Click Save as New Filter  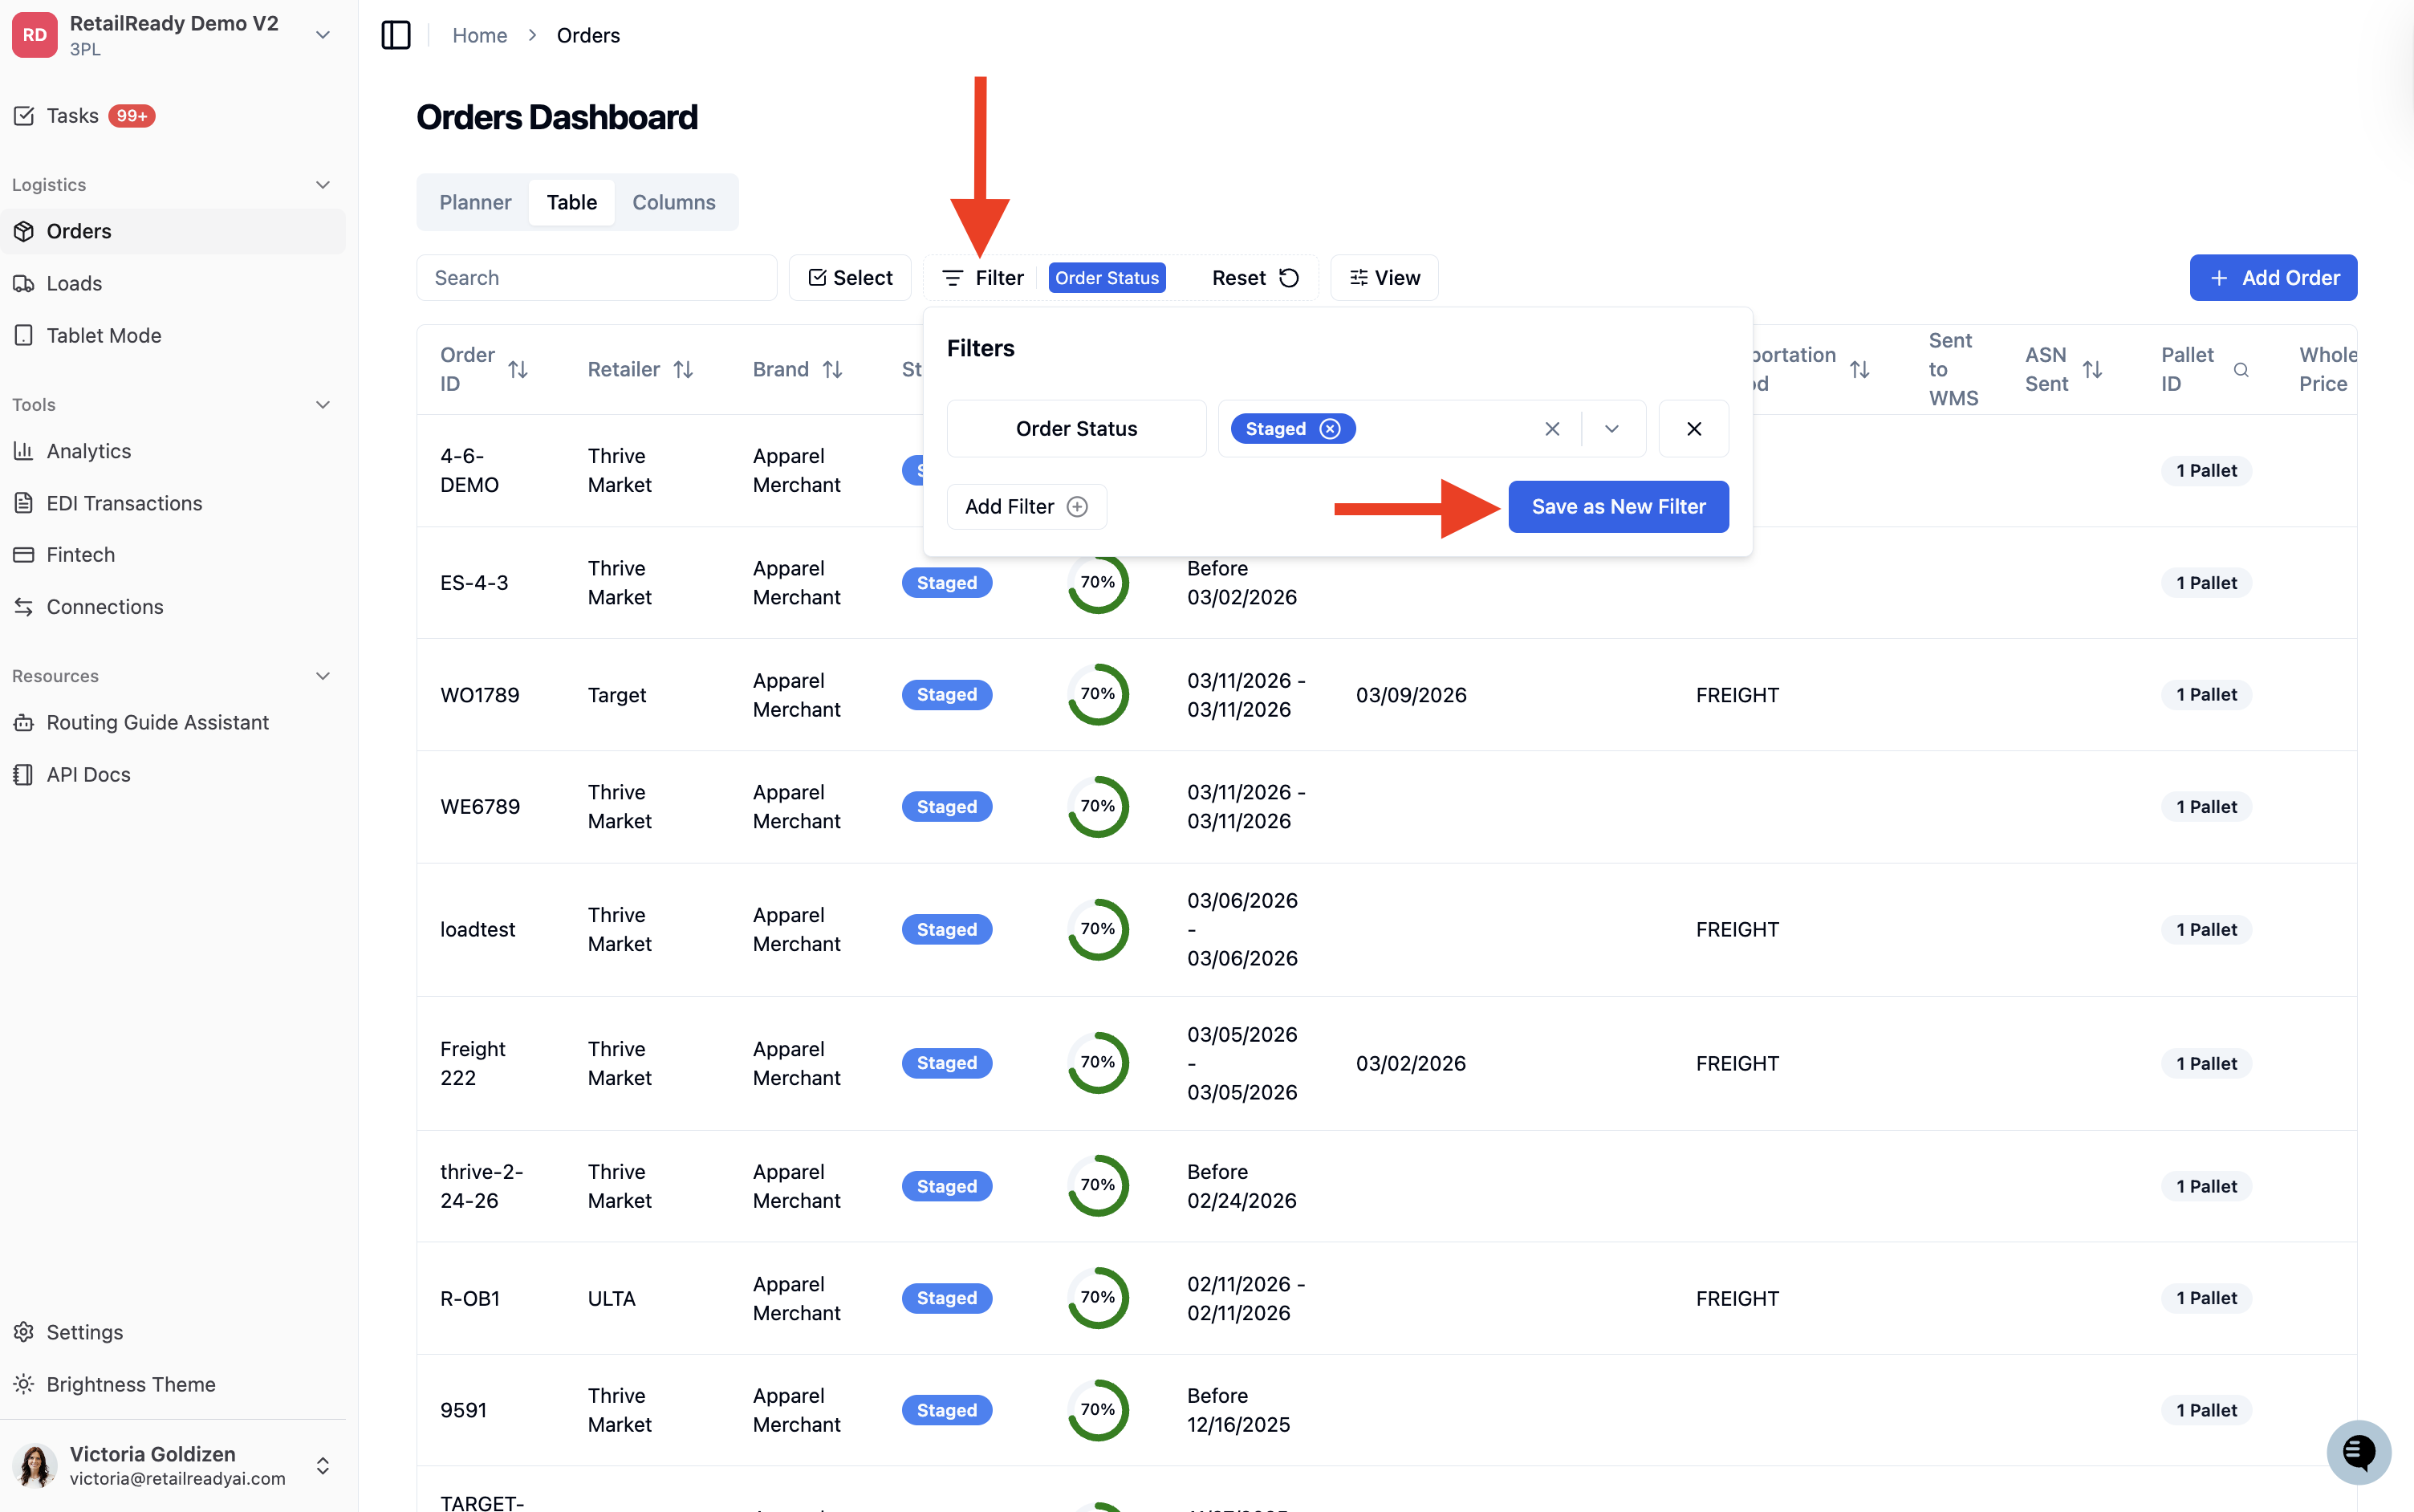(1618, 507)
